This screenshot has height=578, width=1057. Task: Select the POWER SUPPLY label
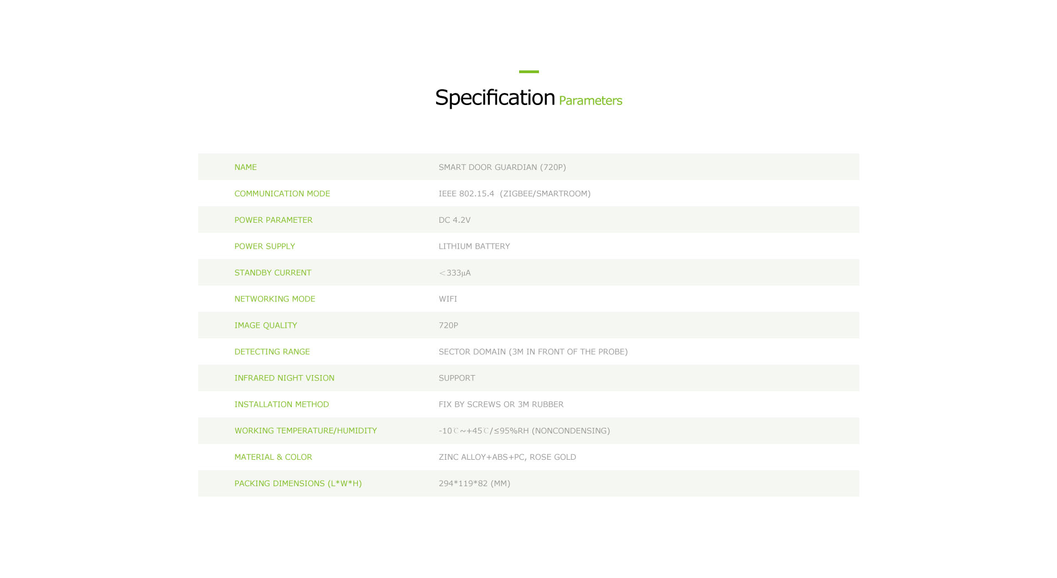(x=265, y=246)
